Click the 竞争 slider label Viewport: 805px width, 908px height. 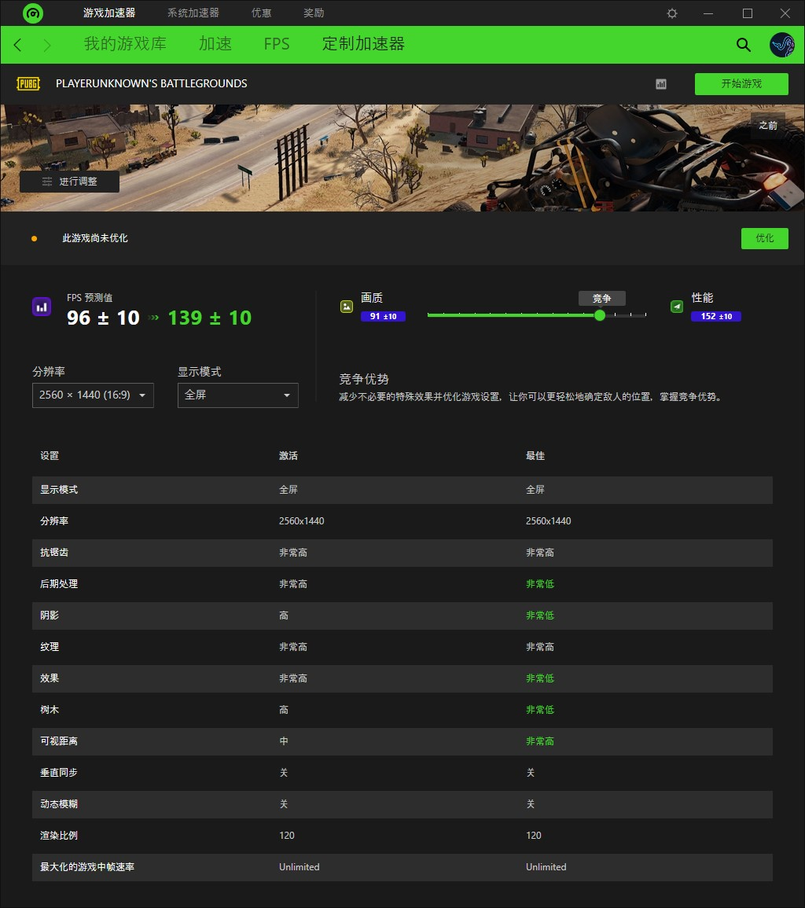[601, 298]
